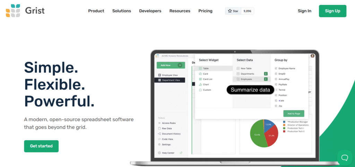
Task: Click the blue Production Manager legend swatch
Action: pyautogui.click(x=284, y=122)
